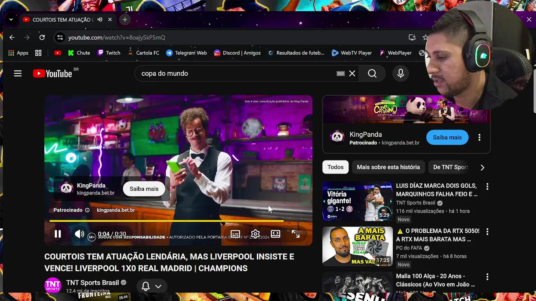
Task: Go to YouTube home via the logo
Action: [52, 74]
